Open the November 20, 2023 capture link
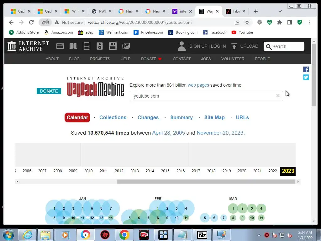321x241 pixels. click(220, 133)
